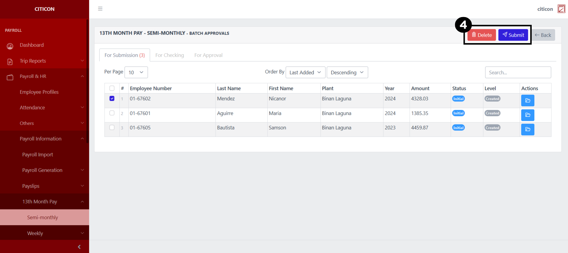Open the Last Added order dropdown

305,72
